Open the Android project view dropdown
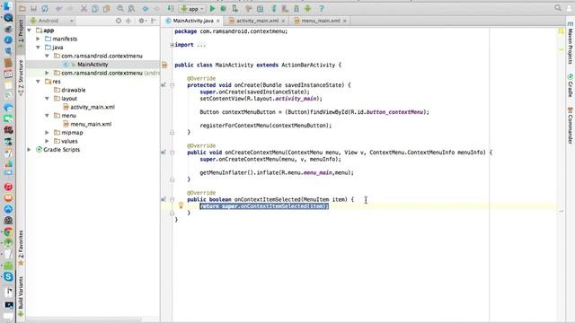The width and height of the screenshot is (575, 323). point(52,21)
